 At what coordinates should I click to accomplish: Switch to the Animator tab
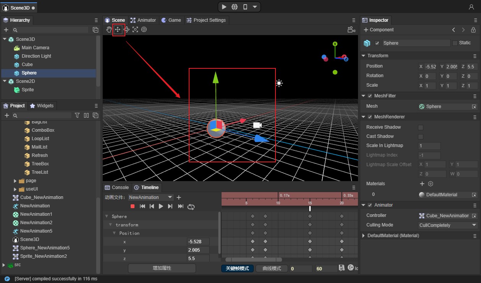tap(143, 20)
